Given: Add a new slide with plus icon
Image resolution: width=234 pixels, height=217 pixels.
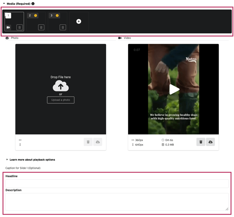Looking at the screenshot, I should 79,21.
